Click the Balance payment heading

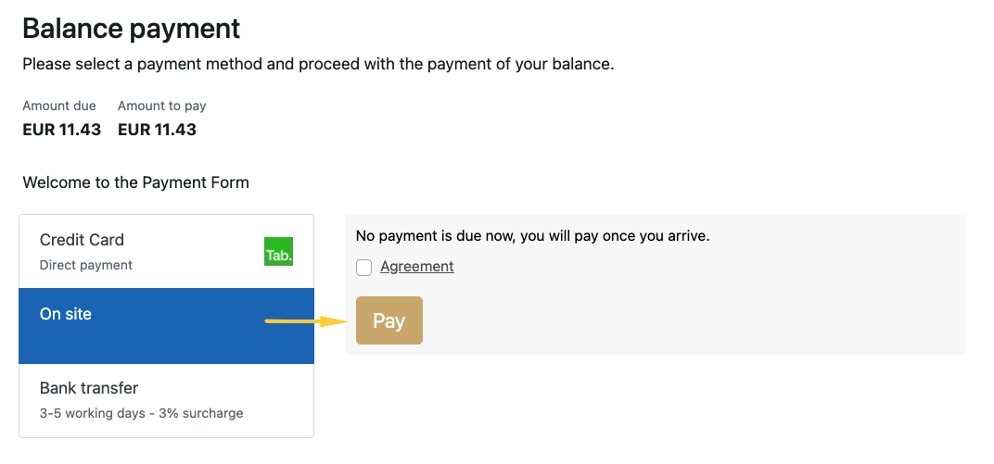(x=131, y=29)
